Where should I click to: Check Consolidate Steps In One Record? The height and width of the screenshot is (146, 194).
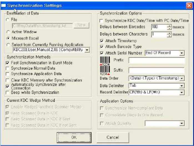102,115
